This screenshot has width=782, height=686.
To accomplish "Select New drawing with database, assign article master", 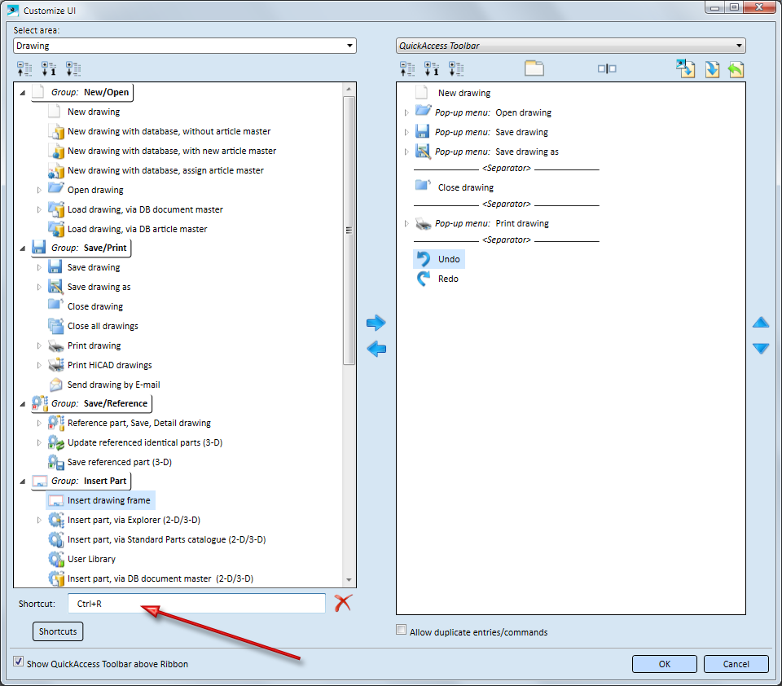I will (165, 170).
